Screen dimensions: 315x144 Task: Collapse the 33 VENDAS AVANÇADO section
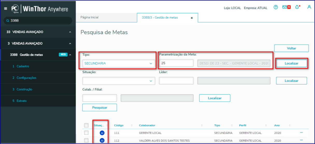(x=70, y=32)
